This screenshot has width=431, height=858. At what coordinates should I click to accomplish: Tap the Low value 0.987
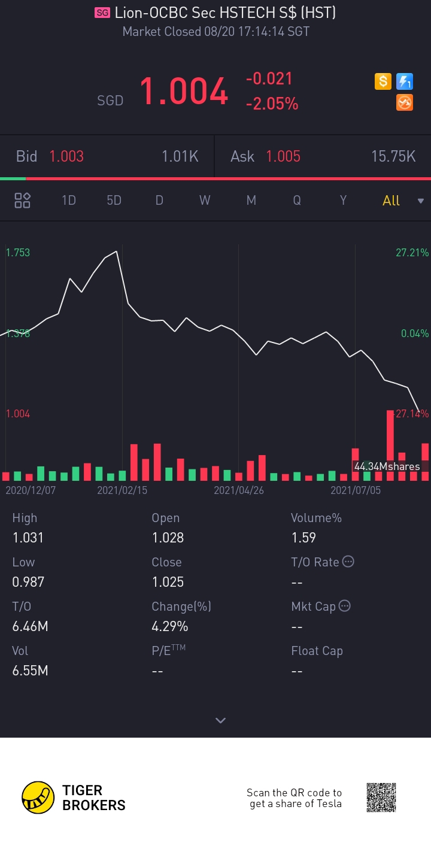point(28,582)
